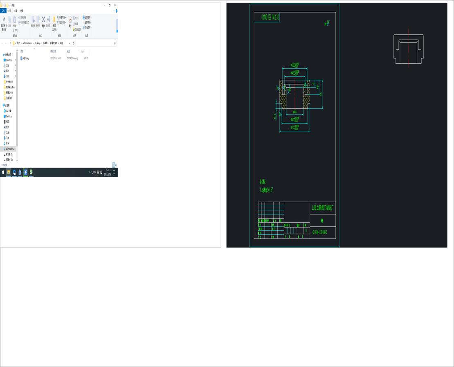Image resolution: width=454 pixels, height=367 pixels.
Task: Click the Copy to icon
Action: pyautogui.click(x=38, y=20)
